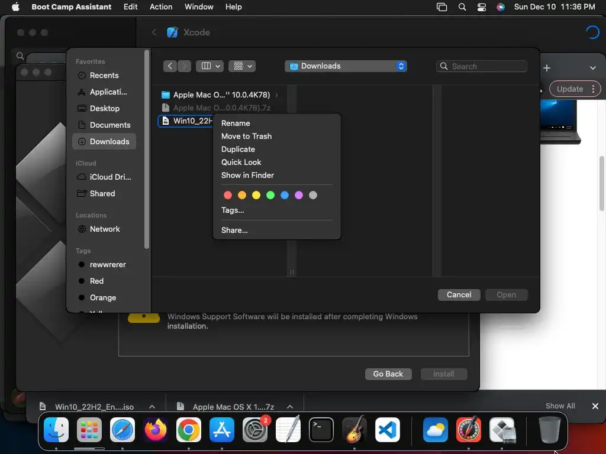Open Google Chrome from the Dock
This screenshot has width=606, height=454.
[189, 429]
